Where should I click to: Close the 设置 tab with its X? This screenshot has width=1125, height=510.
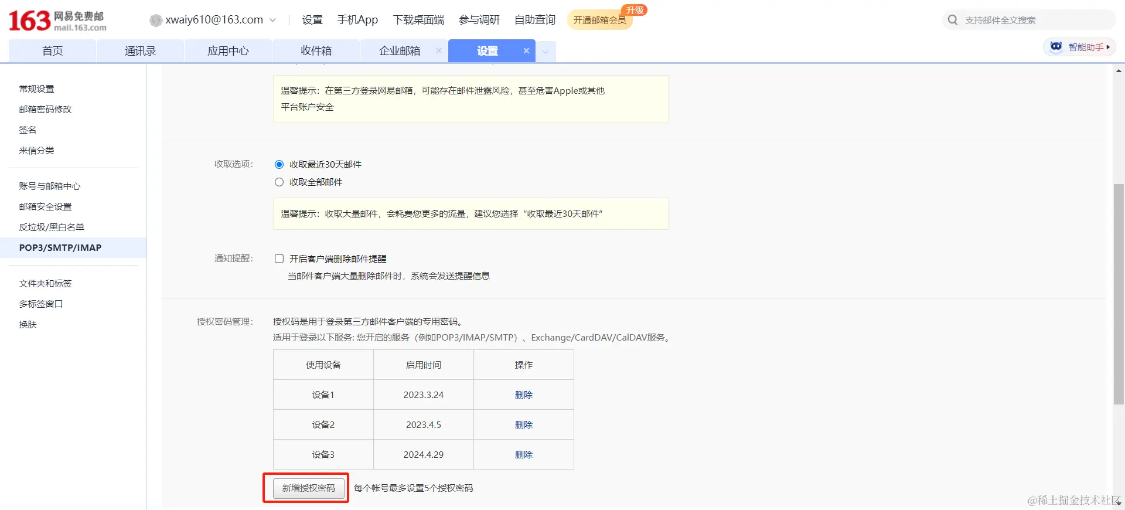pyautogui.click(x=526, y=51)
